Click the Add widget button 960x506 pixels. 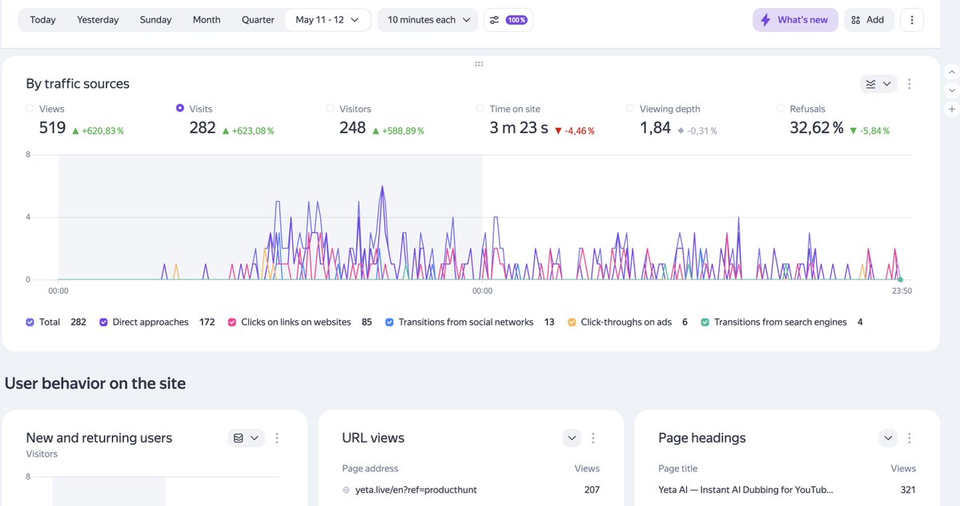coord(868,19)
